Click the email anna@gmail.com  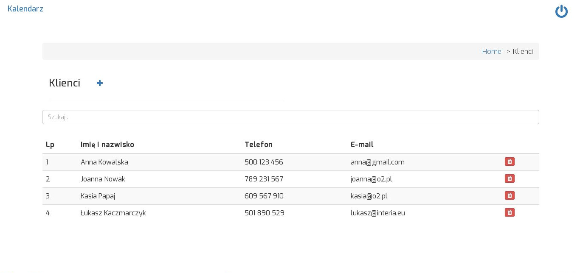pos(377,162)
